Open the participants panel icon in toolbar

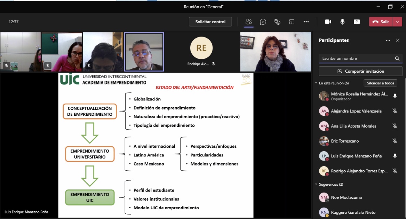coord(248,22)
